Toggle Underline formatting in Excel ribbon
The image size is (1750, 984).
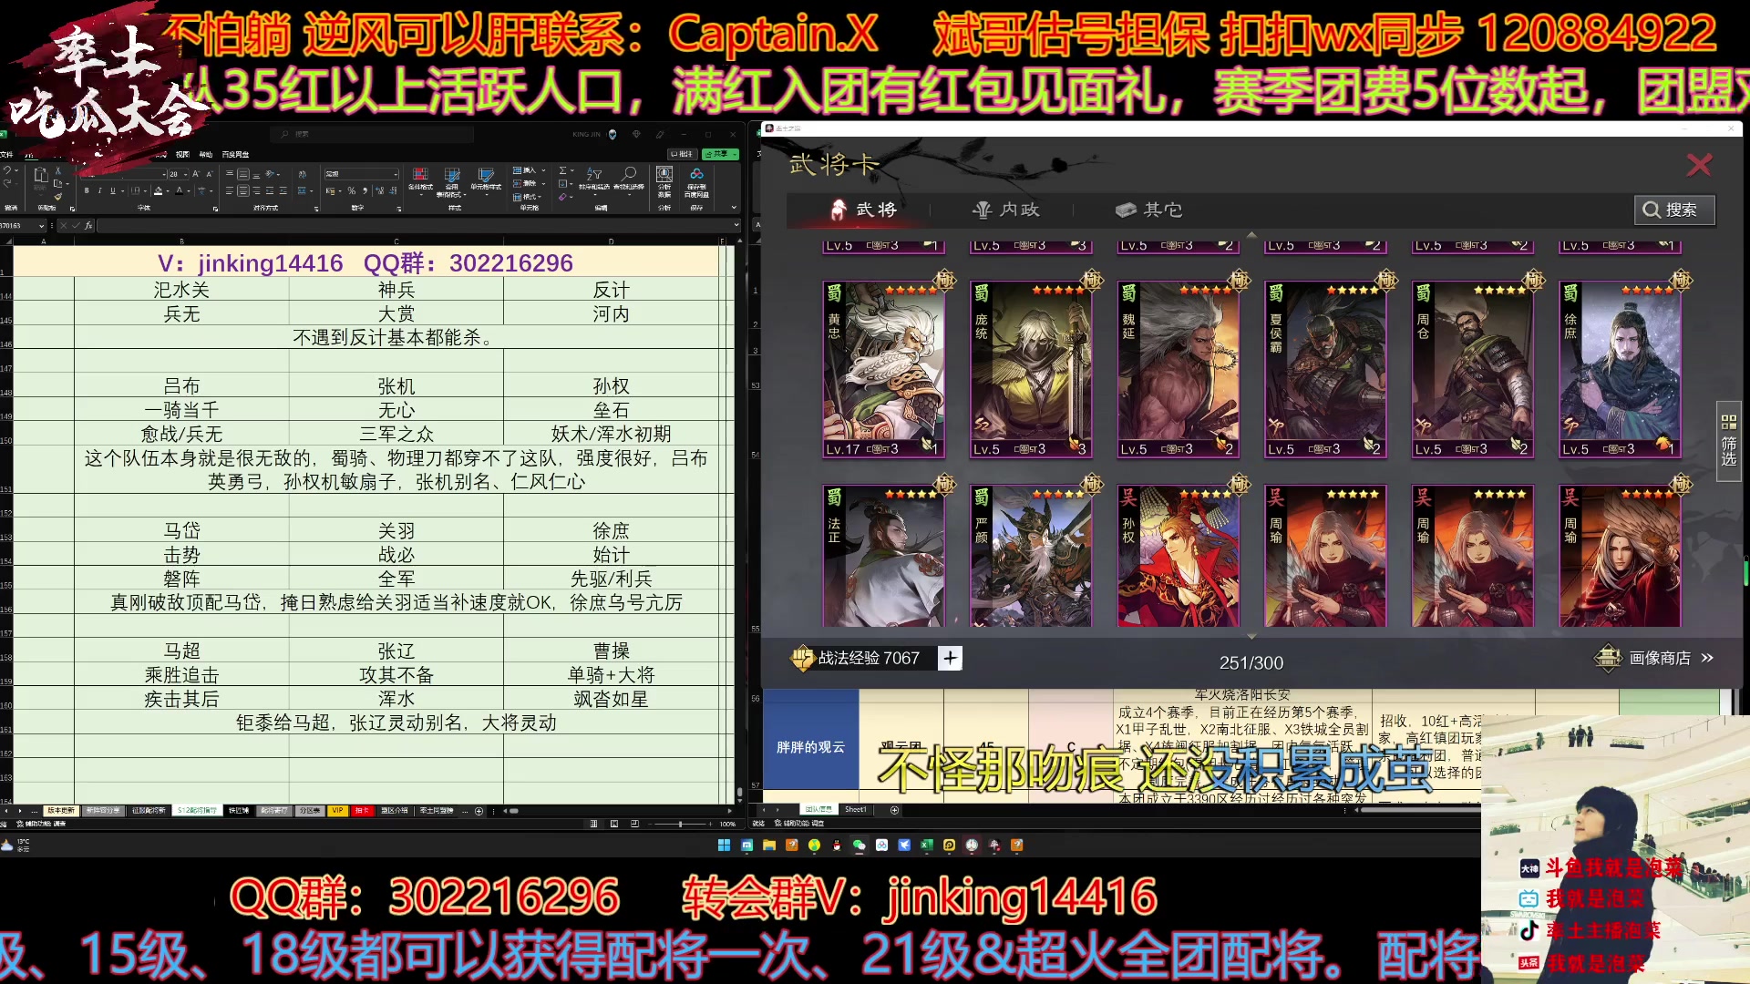coord(113,190)
